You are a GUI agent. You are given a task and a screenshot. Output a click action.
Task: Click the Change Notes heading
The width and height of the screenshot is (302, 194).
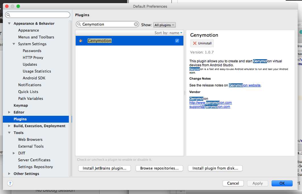[200, 79]
